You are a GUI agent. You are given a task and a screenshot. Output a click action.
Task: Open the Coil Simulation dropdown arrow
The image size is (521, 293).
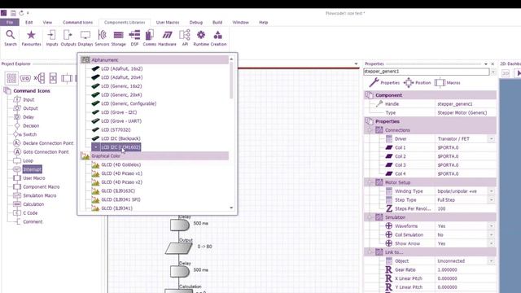point(491,234)
